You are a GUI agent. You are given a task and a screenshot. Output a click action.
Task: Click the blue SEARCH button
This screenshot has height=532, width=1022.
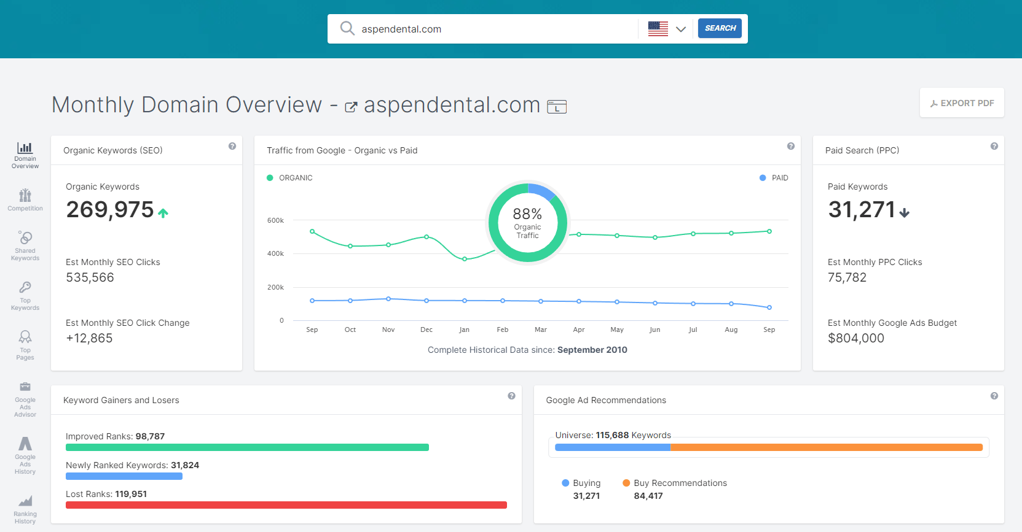(720, 28)
